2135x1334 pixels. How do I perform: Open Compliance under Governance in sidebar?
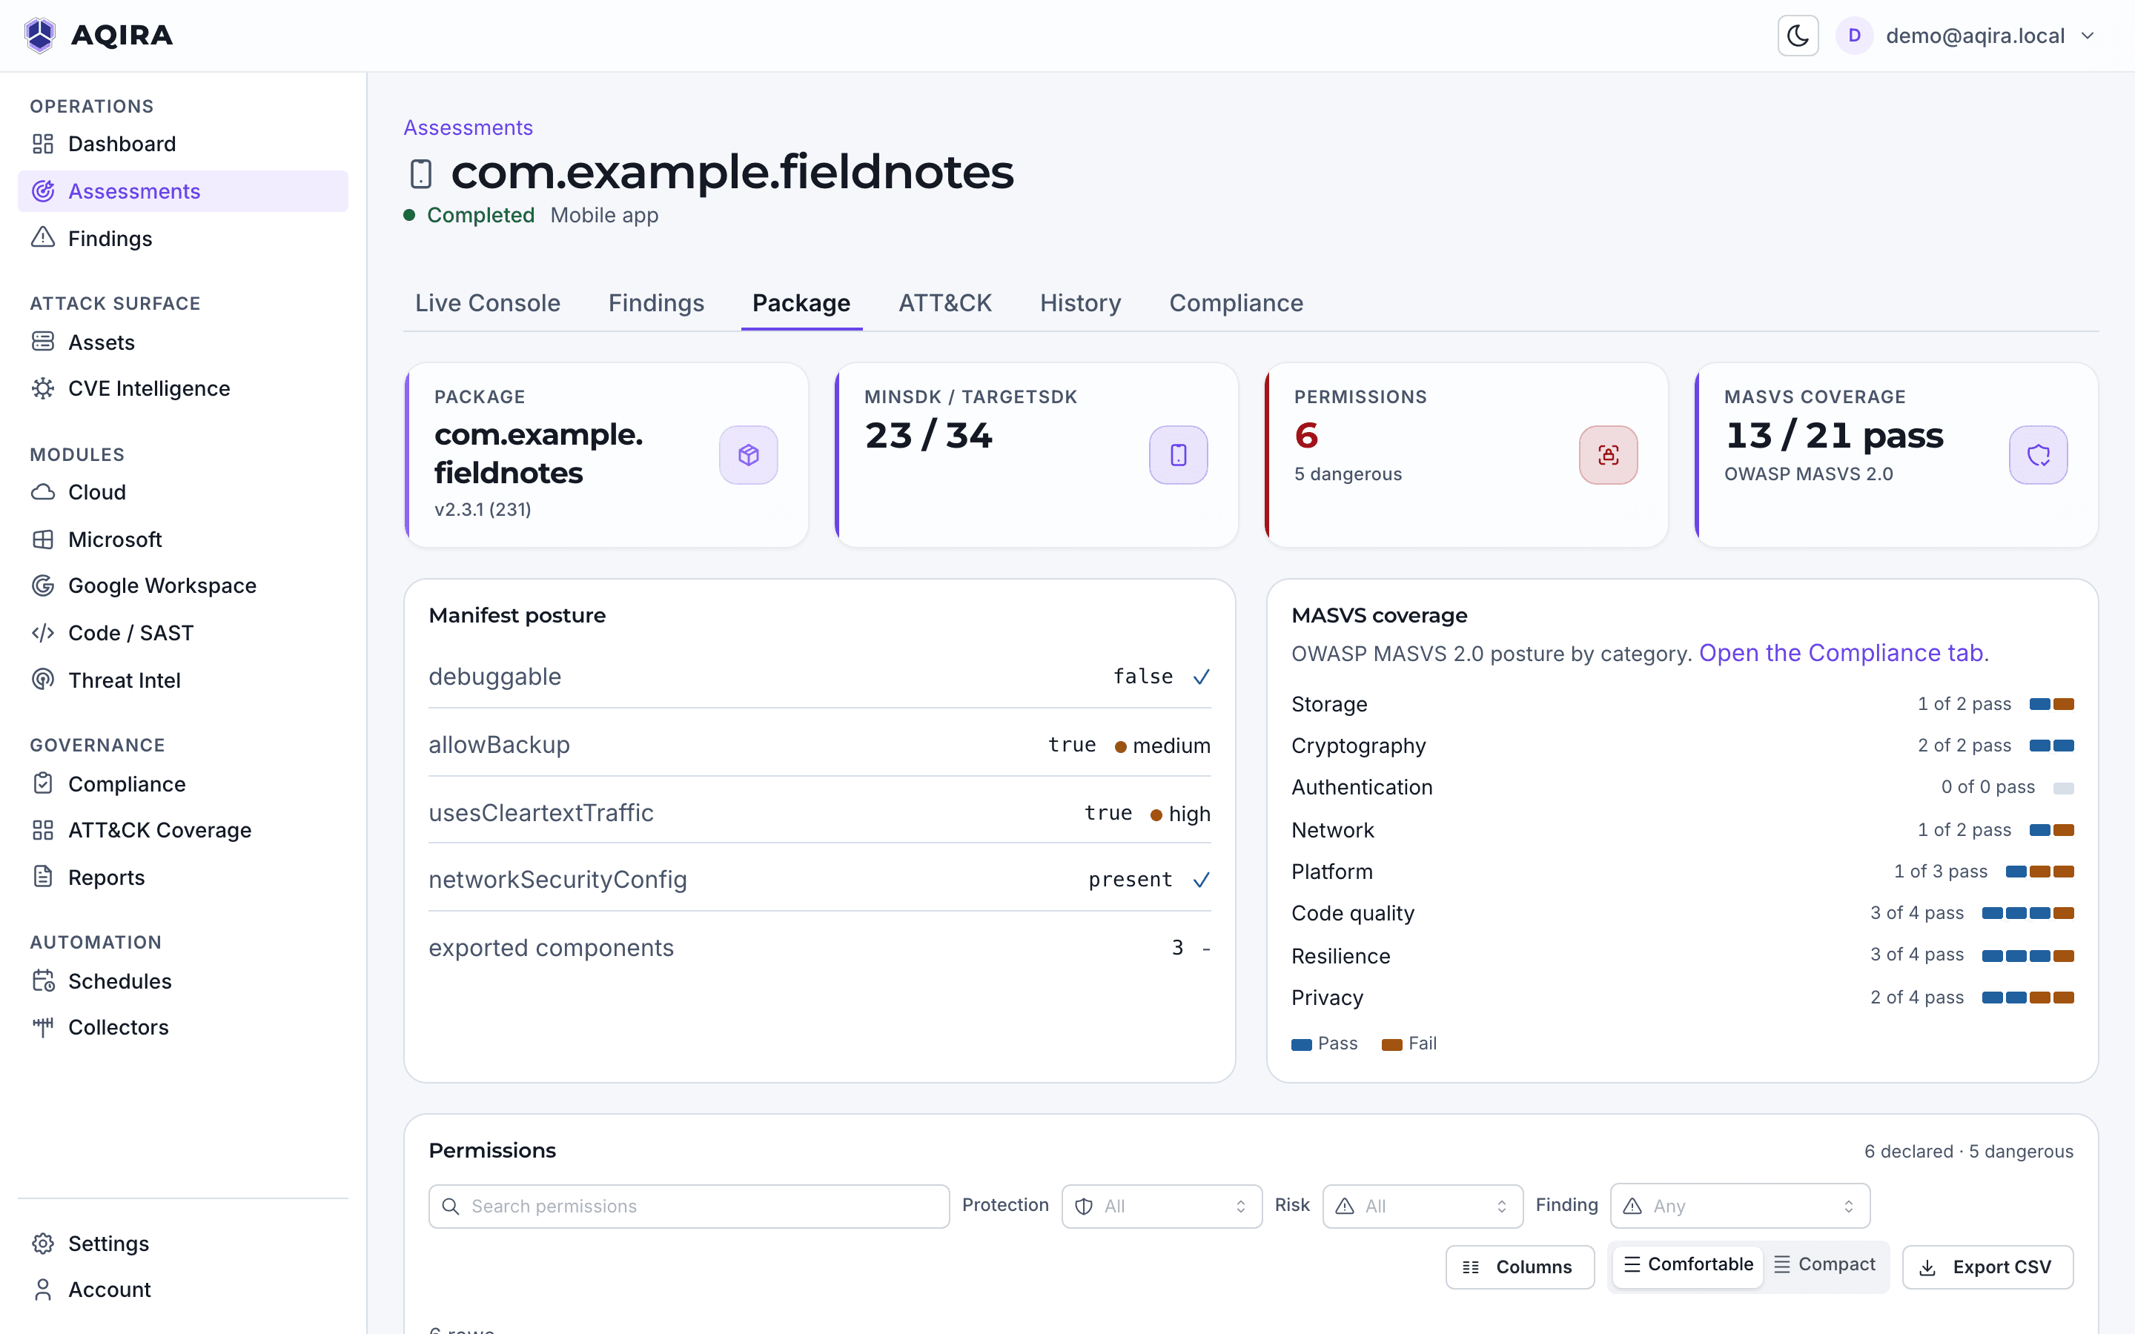(182, 784)
